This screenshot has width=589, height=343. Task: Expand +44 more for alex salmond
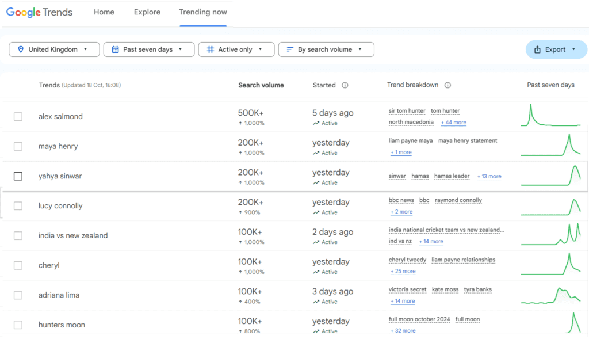453,123
